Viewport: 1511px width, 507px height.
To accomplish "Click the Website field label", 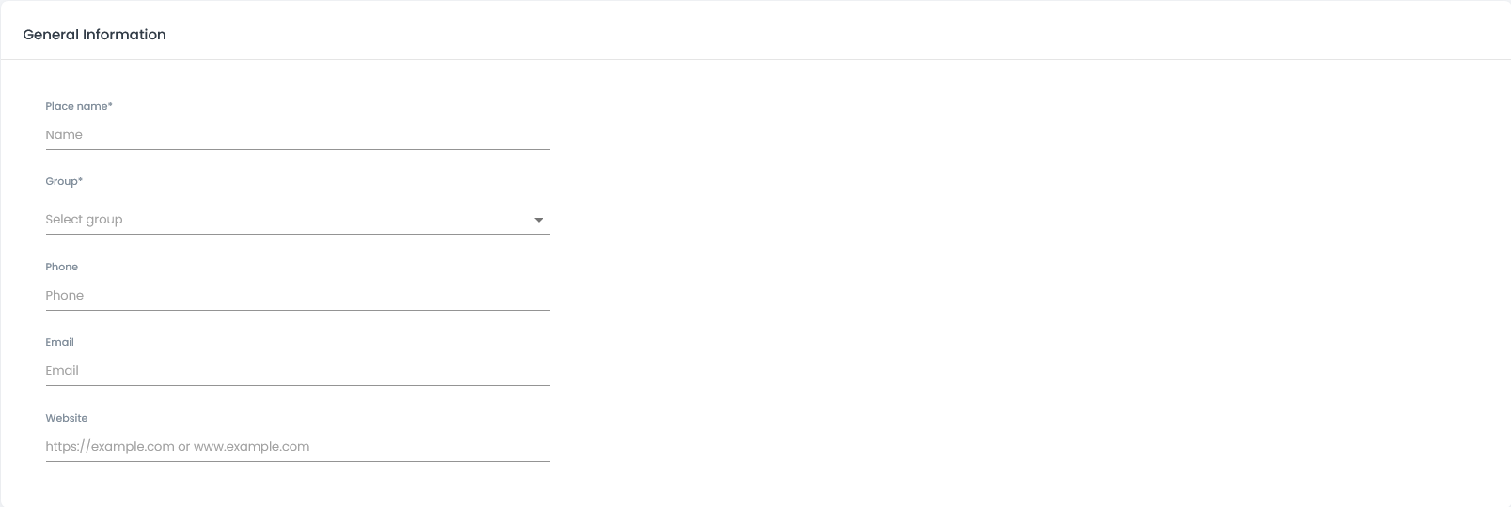I will (x=67, y=418).
